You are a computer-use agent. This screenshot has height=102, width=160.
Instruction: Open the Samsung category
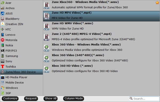tap(22, 56)
